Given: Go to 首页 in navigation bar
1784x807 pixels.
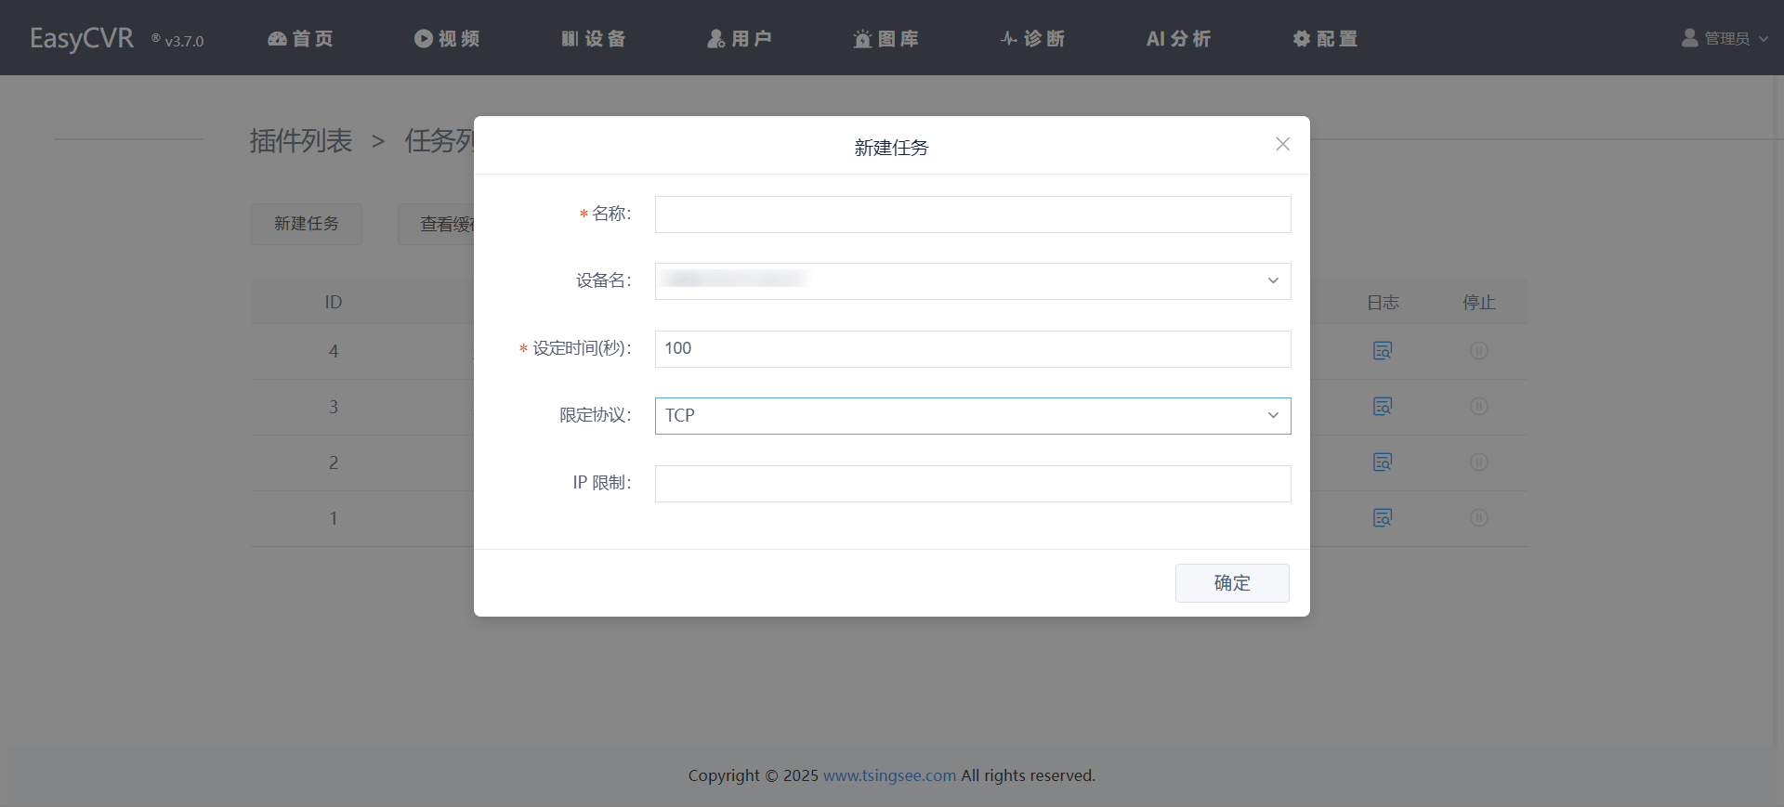Looking at the screenshot, I should (x=300, y=39).
